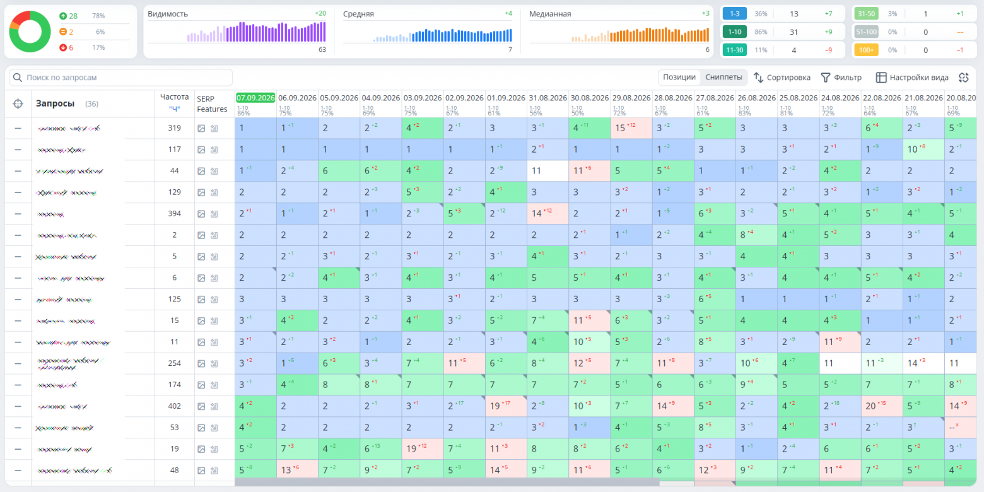Select the 01.09.2026 date column header
The width and height of the screenshot is (984, 492).
(x=506, y=98)
